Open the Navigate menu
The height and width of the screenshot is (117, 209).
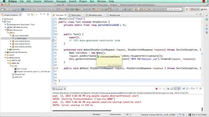point(61,1)
